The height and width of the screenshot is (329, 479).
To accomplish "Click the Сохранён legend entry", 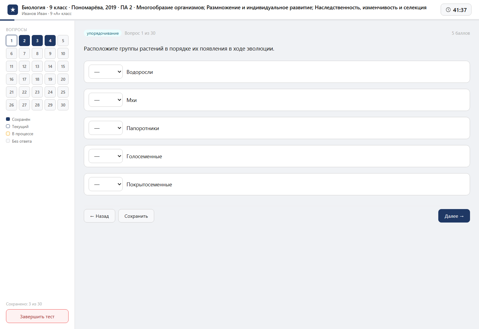I will click(x=18, y=119).
